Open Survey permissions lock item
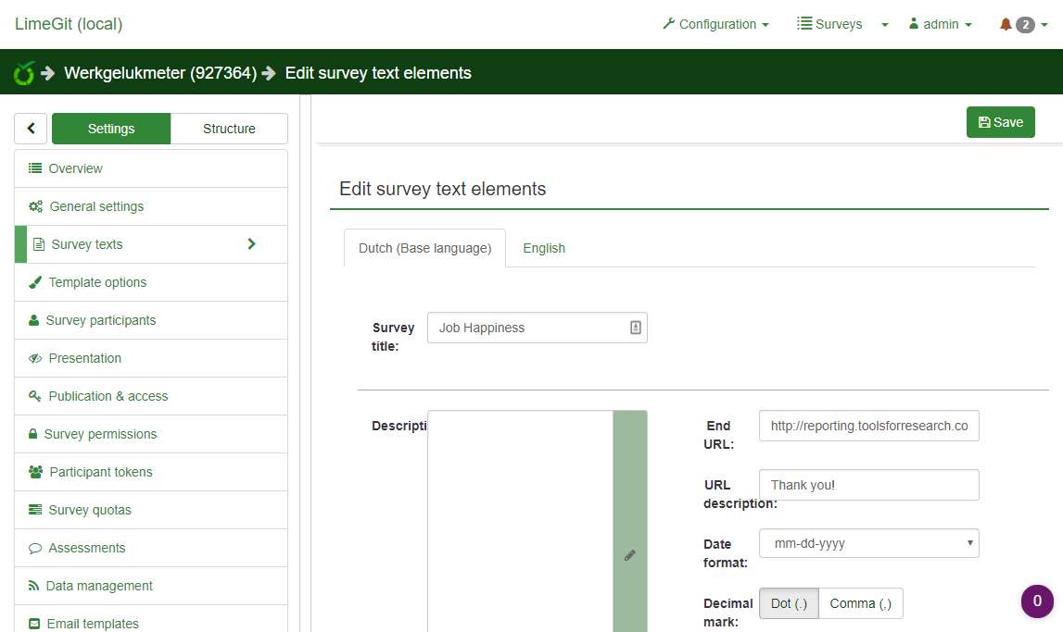This screenshot has width=1063, height=632. [x=100, y=434]
